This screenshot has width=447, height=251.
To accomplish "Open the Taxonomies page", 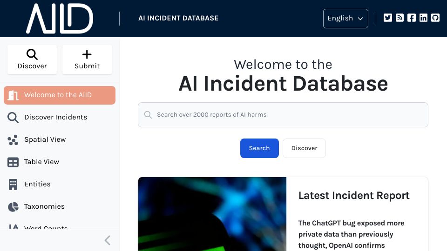I will 60,206.
